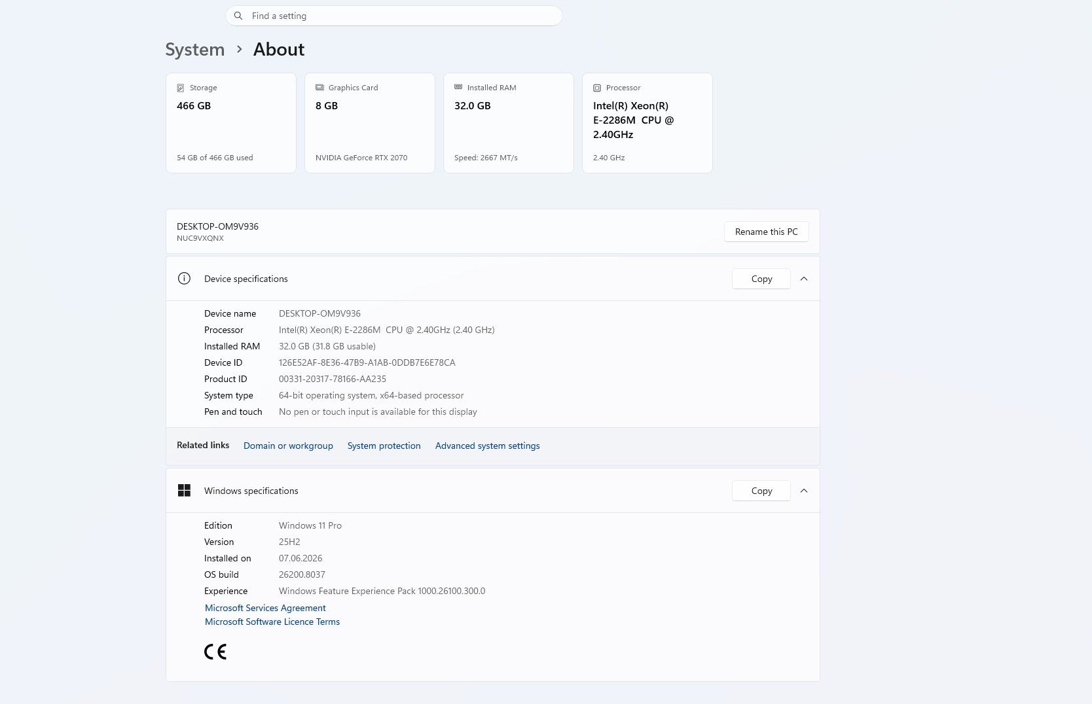The height and width of the screenshot is (704, 1092).
Task: Open Microsoft Services Agreement link
Action: click(x=265, y=608)
